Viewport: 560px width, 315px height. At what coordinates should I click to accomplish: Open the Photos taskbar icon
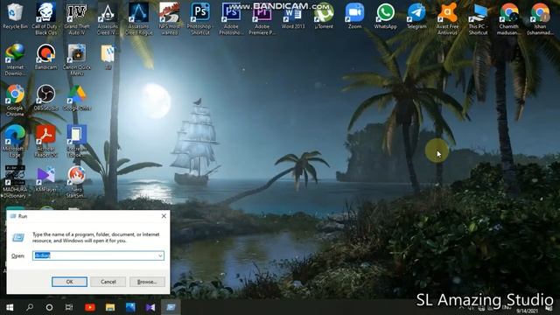click(130, 307)
